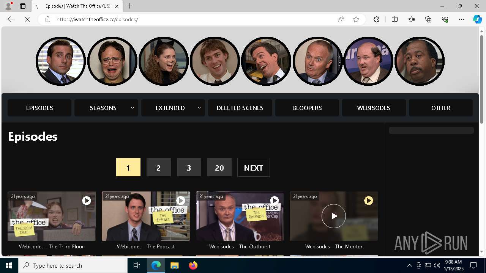The height and width of the screenshot is (273, 486).
Task: Select pagination page 1
Action: coord(128,167)
